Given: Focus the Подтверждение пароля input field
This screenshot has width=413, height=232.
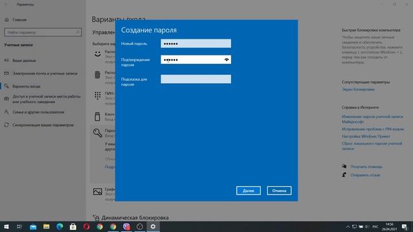Looking at the screenshot, I should coord(196,60).
